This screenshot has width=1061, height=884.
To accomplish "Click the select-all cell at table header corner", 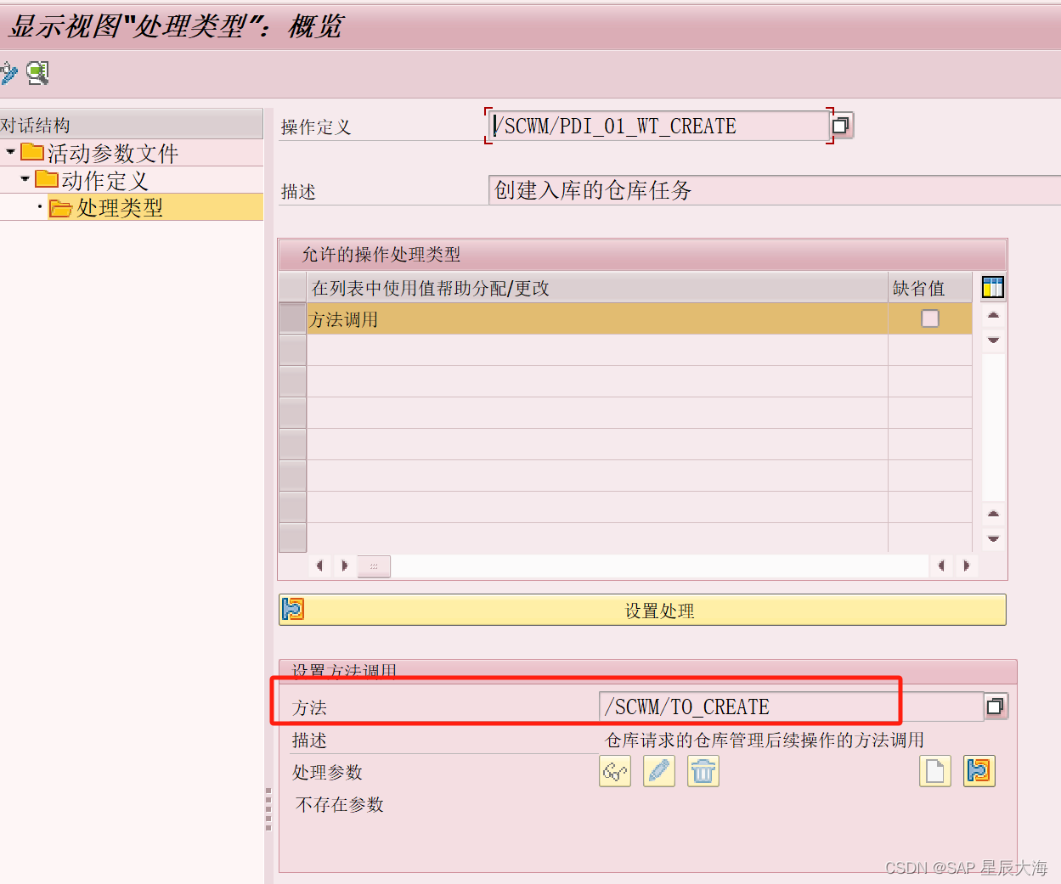I will [292, 288].
